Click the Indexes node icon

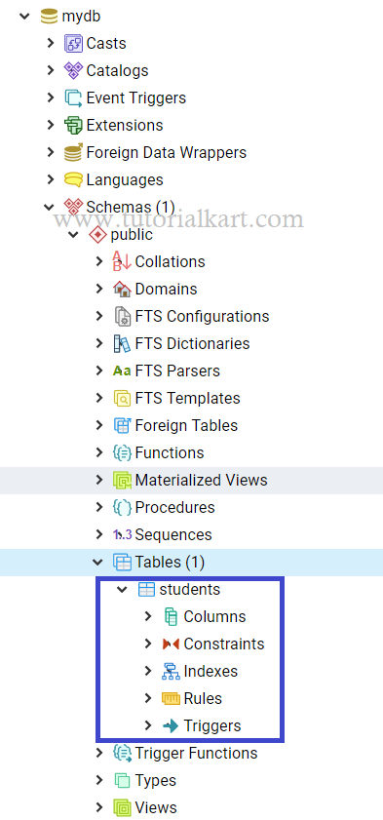[x=171, y=671]
